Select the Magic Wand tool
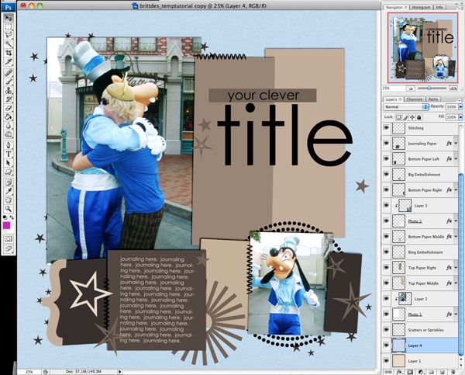The image size is (465, 375). (x=9, y=44)
